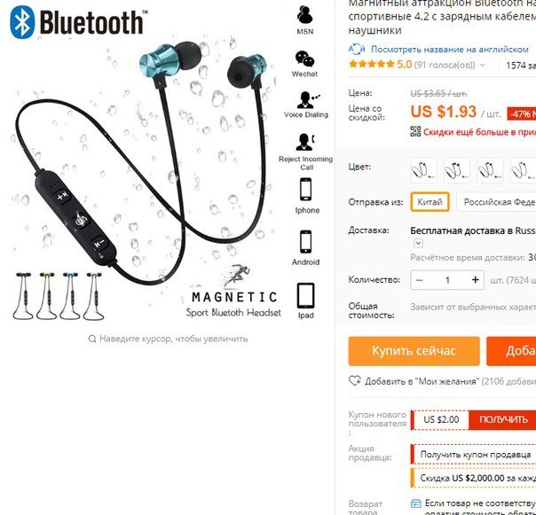Click the return policy icon near Возврат товара
This screenshot has width=536, height=515.
point(415,503)
